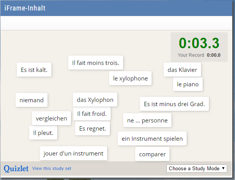Choose the 'das Xylophon' card
This screenshot has width=235, height=180.
click(95, 100)
